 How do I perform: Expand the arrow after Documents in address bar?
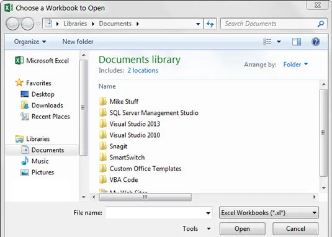pos(138,24)
